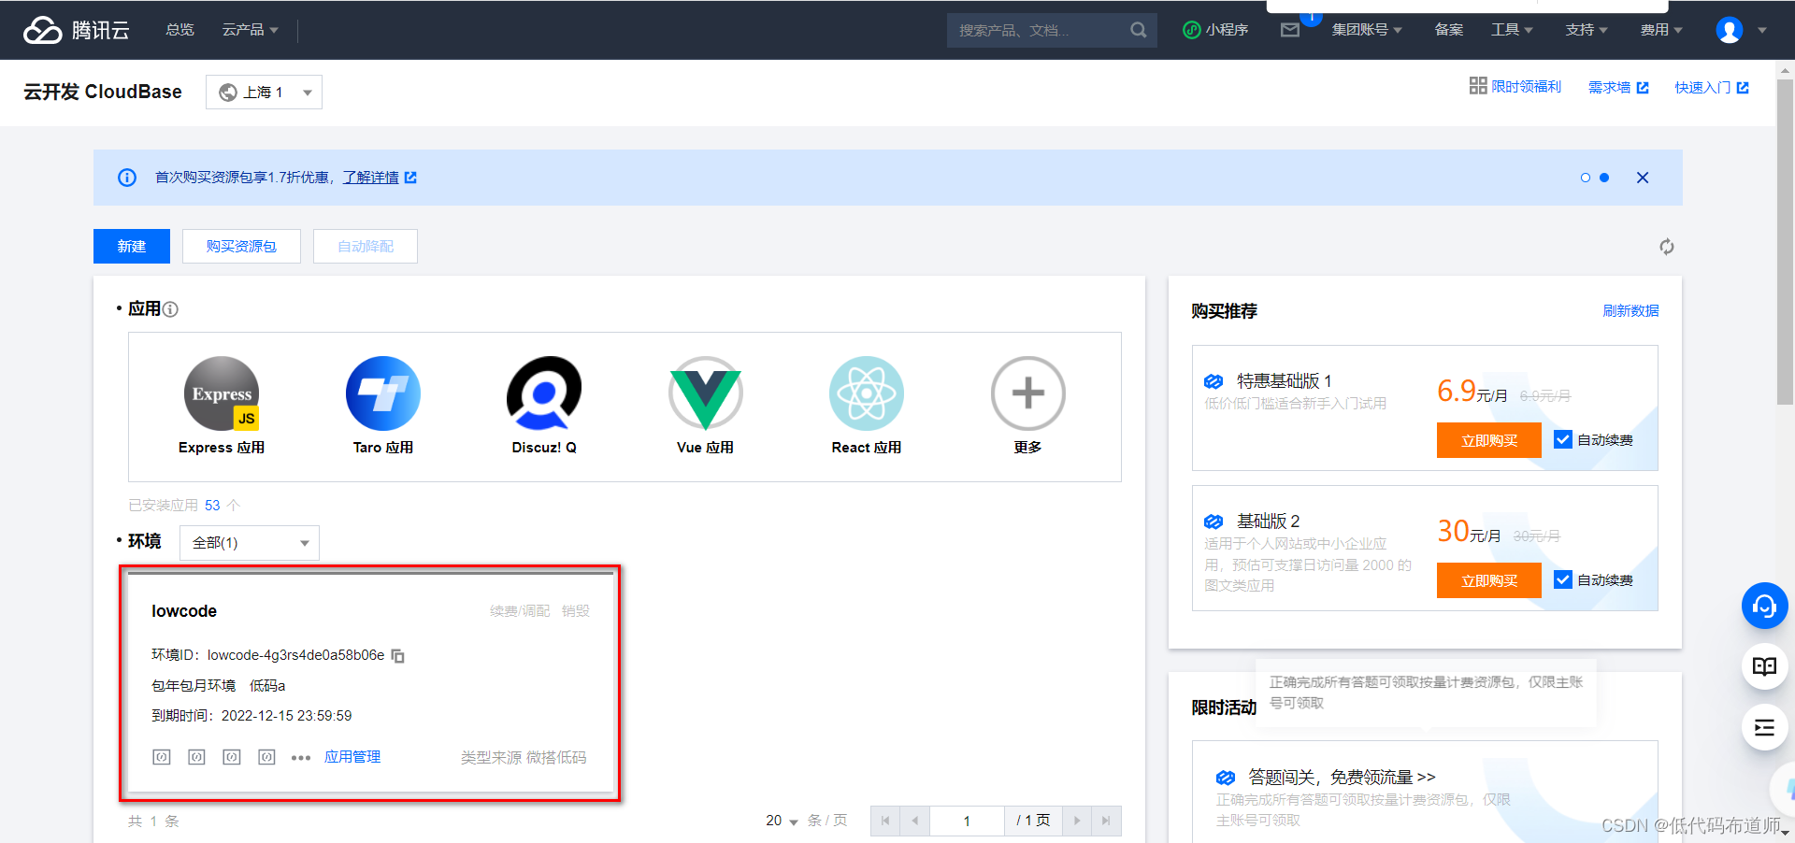
Task: Open the documentation book button
Action: tap(1764, 666)
